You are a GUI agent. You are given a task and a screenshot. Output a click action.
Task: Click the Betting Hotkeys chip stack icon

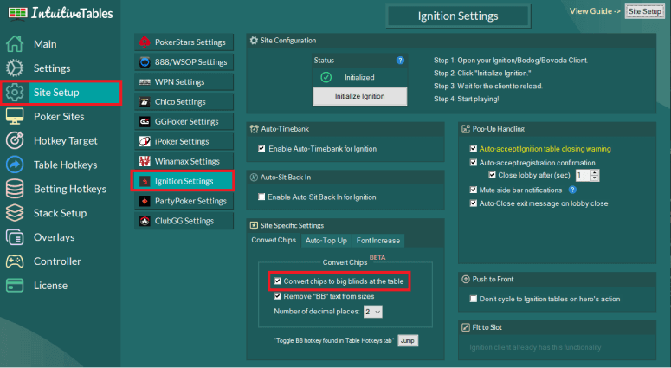[15, 189]
